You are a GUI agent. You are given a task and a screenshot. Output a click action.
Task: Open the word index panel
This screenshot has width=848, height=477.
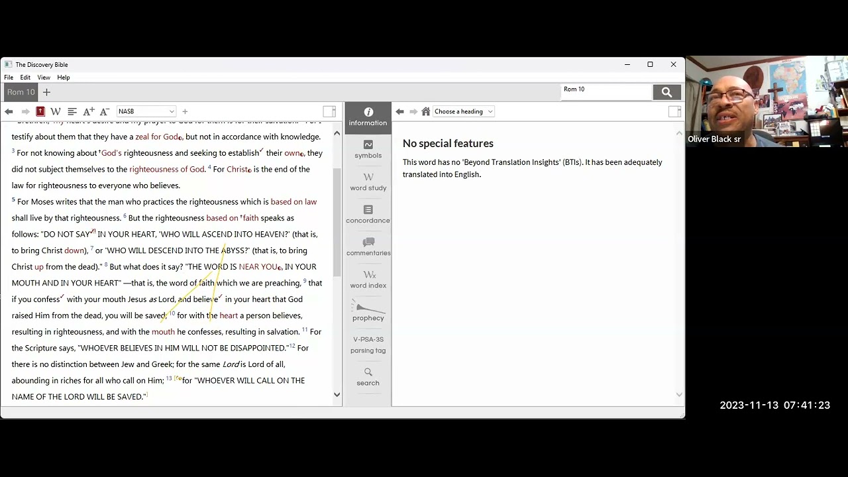tap(368, 279)
